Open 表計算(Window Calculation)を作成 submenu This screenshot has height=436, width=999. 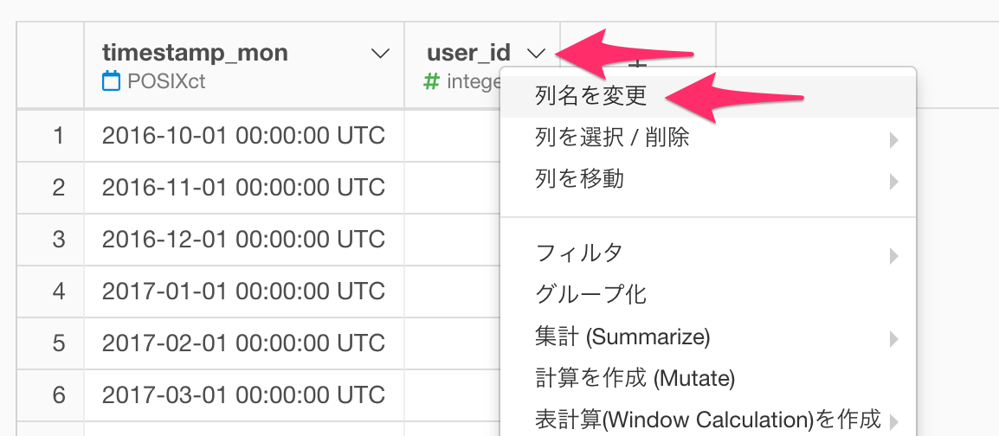[x=708, y=420]
